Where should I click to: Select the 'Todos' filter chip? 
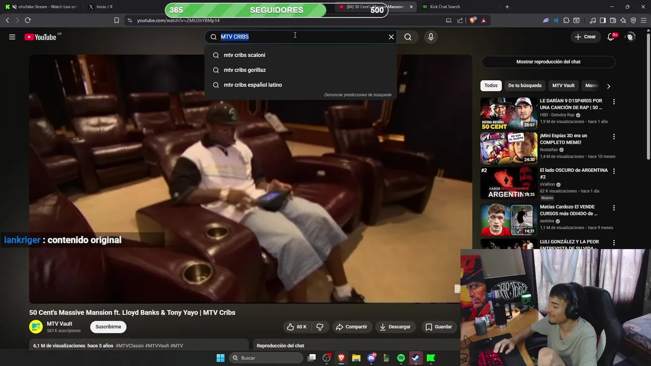[491, 85]
